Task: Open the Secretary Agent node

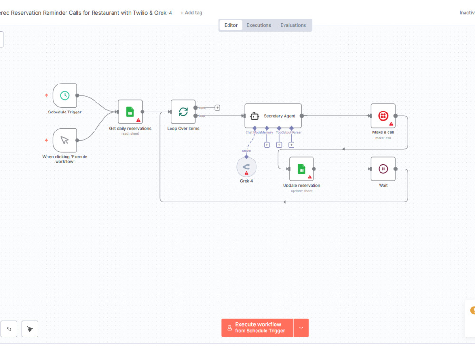Action: [x=273, y=116]
